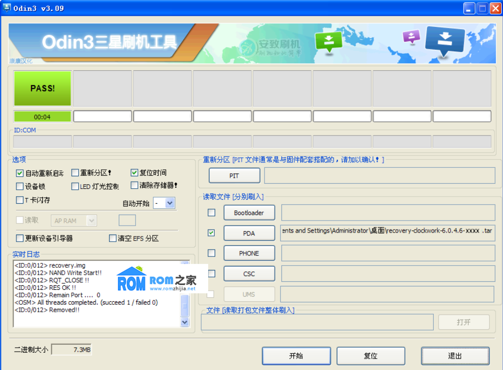Check the T卡闪存 checkbox

19,200
